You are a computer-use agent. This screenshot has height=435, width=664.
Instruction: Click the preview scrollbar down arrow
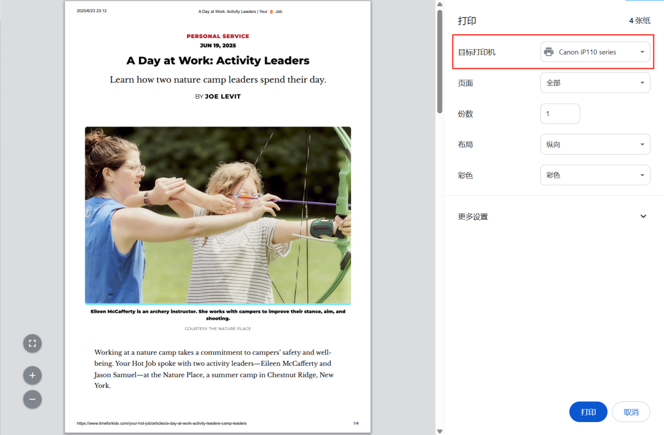point(440,431)
